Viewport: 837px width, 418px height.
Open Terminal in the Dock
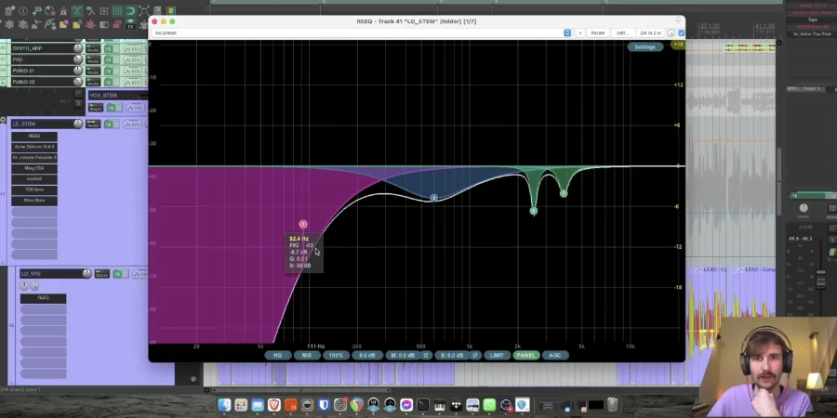[423, 405]
